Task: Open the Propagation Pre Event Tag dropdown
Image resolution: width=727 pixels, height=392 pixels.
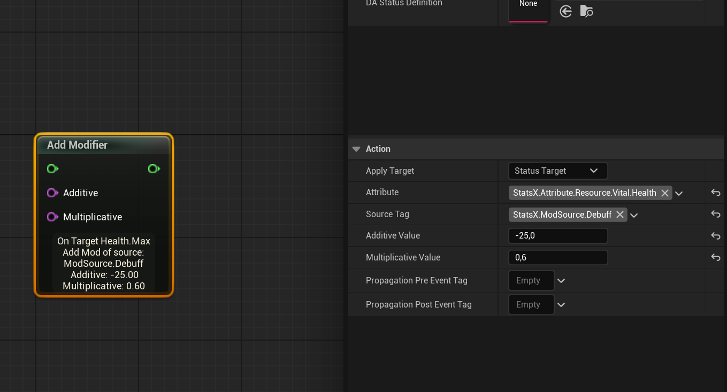Action: click(561, 280)
